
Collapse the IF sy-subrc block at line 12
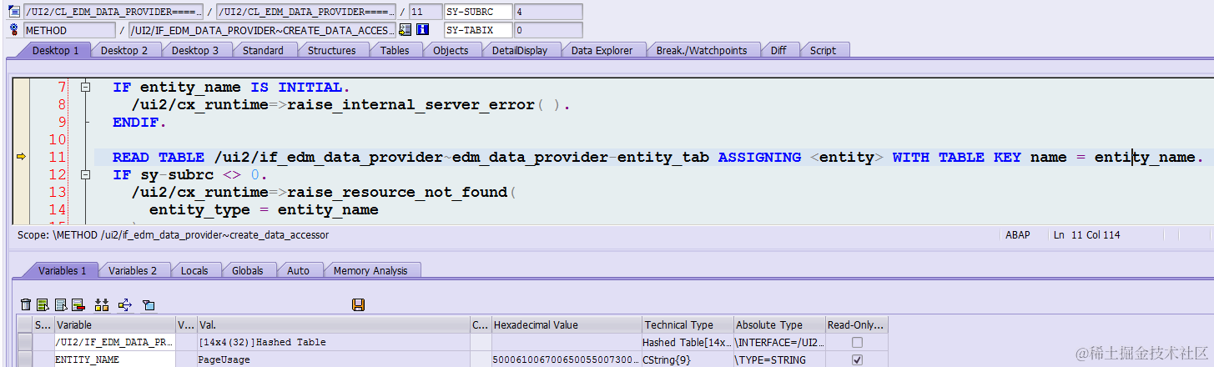click(x=84, y=174)
